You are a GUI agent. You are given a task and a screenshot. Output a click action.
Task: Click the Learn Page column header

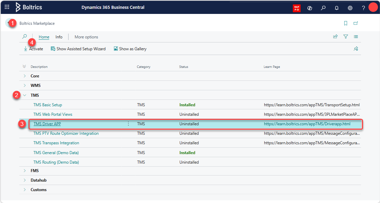(x=272, y=67)
